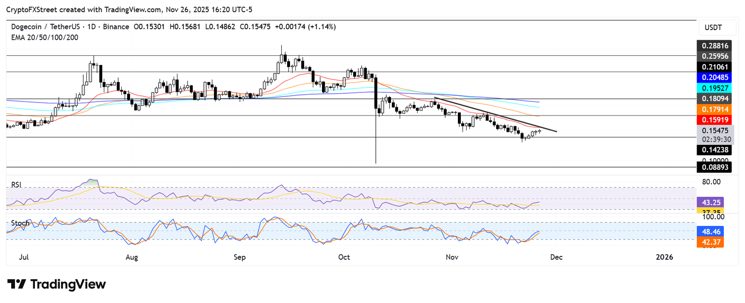This screenshot has height=303, width=745.
Task: Click the blue Stoch 48.46 value tag
Action: (710, 232)
